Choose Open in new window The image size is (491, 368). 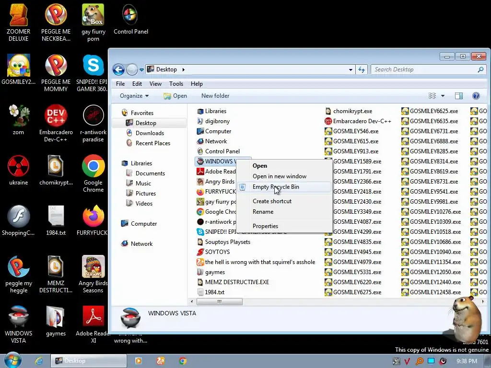[x=284, y=176]
